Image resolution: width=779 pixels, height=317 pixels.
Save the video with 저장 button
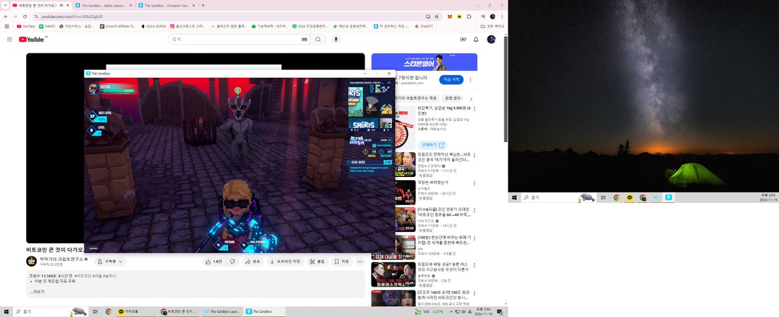tap(341, 262)
